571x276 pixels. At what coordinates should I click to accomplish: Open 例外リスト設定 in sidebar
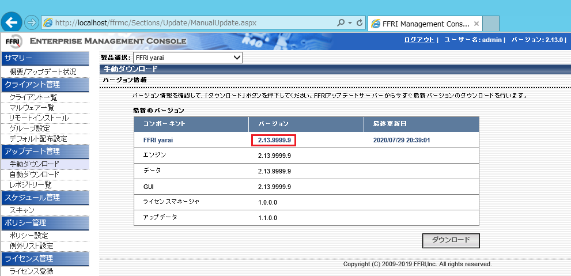pyautogui.click(x=31, y=246)
